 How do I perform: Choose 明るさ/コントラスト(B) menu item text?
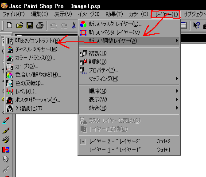tap(38, 41)
